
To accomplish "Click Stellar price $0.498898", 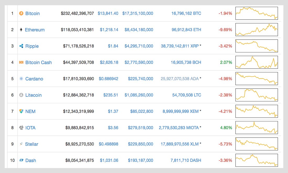I will (109, 144).
